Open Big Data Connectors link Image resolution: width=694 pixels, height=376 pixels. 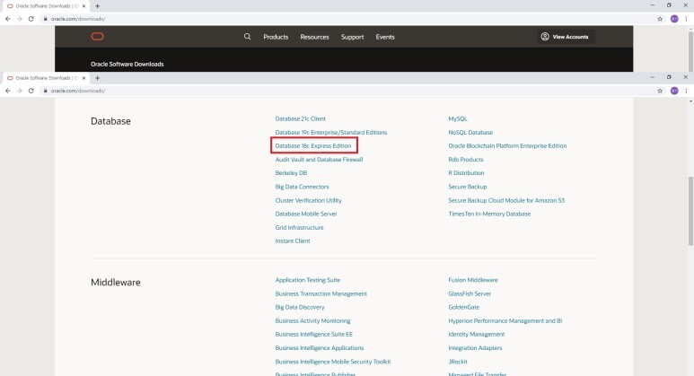click(x=302, y=187)
